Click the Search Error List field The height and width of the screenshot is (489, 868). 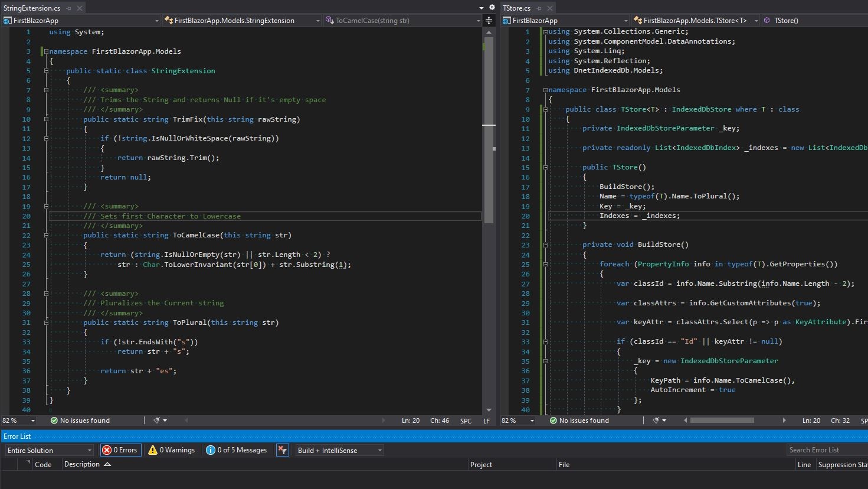pos(827,450)
